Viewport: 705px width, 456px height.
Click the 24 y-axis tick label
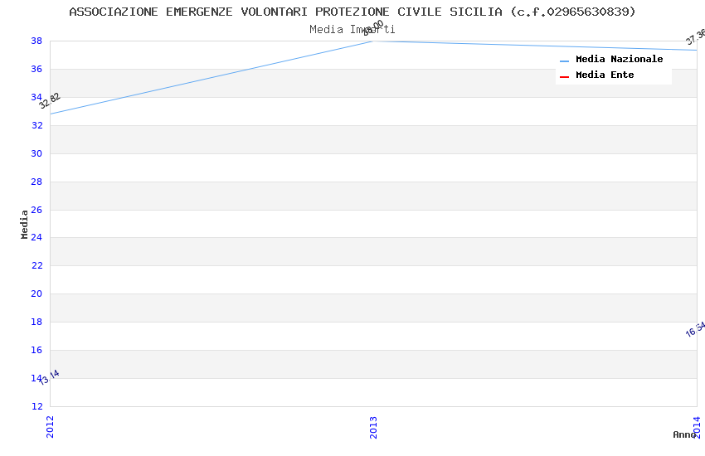pyautogui.click(x=36, y=238)
